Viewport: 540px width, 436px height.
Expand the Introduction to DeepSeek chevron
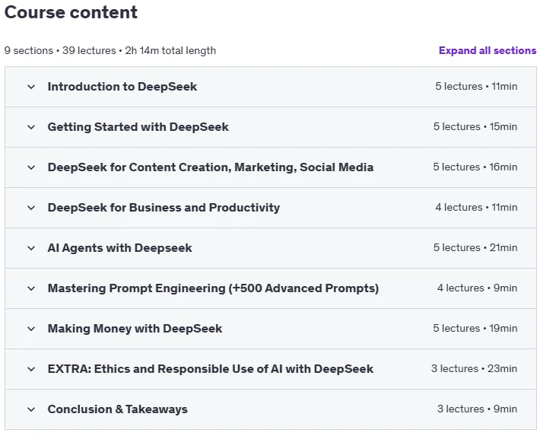click(x=31, y=87)
